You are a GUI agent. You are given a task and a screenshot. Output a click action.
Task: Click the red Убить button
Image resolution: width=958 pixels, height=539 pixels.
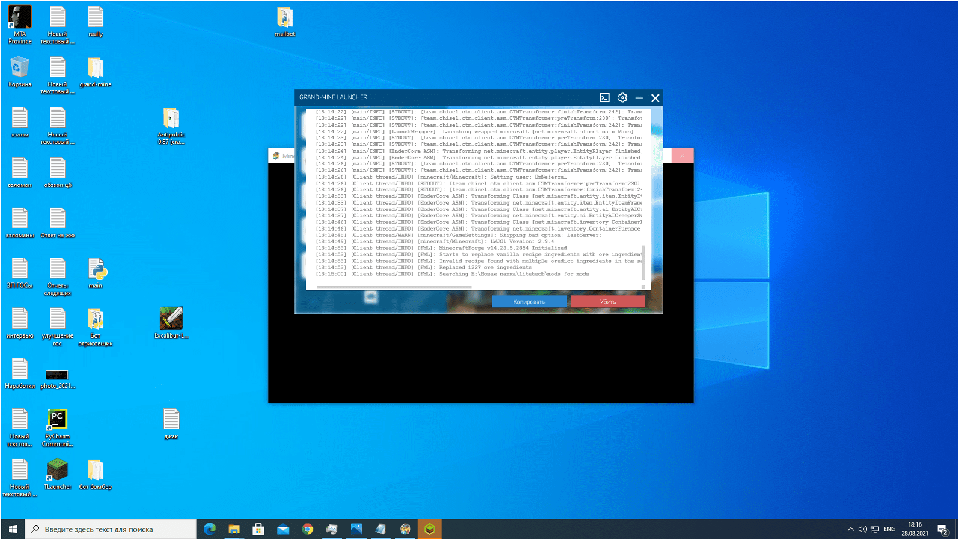(x=608, y=302)
